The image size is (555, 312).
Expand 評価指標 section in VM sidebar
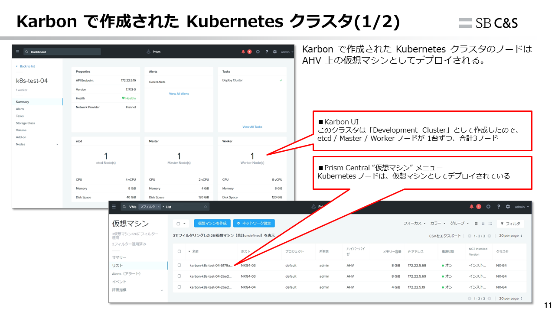pyautogui.click(x=162, y=290)
